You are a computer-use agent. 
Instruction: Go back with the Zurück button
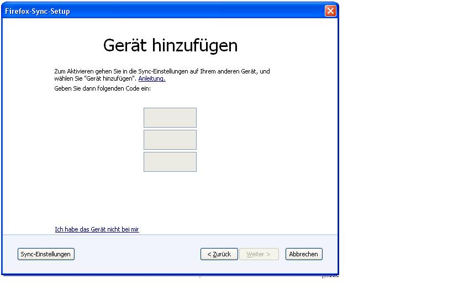pos(219,254)
